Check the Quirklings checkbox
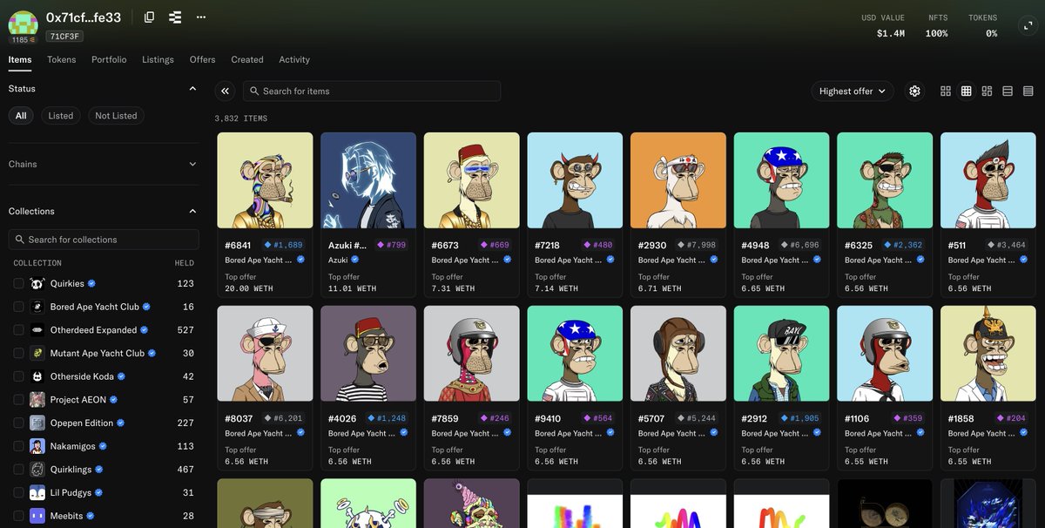This screenshot has width=1045, height=528. pos(18,469)
